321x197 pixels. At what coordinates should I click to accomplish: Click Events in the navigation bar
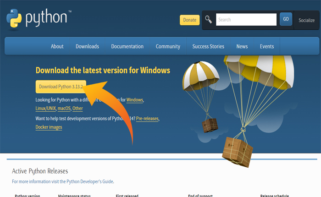[x=267, y=46]
